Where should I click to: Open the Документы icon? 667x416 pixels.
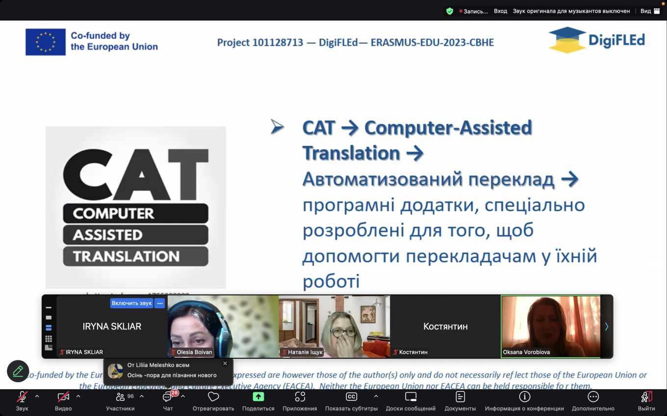point(460,397)
